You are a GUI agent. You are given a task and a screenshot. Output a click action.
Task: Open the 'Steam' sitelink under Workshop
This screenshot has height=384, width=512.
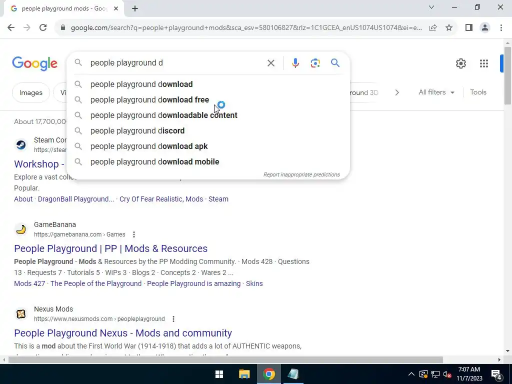pos(218,199)
